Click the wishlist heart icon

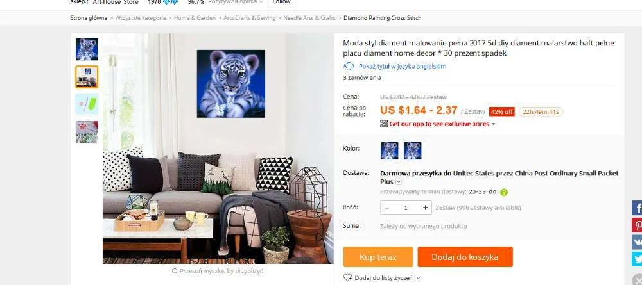pos(347,278)
